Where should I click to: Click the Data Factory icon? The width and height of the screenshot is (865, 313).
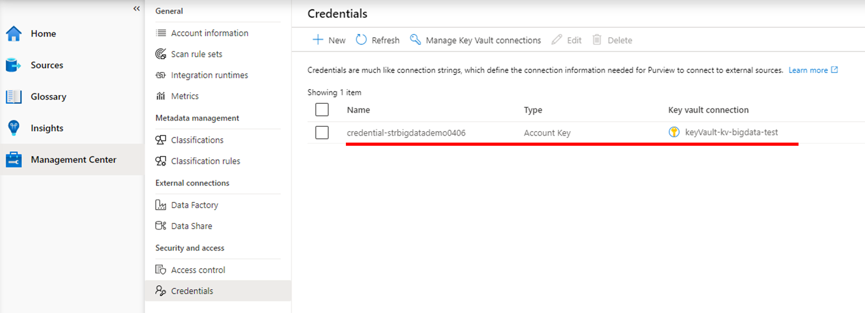161,205
